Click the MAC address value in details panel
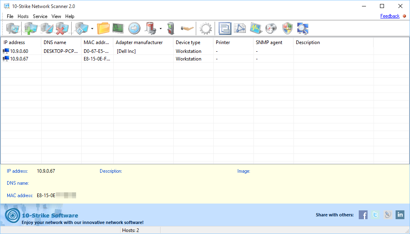410x234 pixels. (56, 195)
